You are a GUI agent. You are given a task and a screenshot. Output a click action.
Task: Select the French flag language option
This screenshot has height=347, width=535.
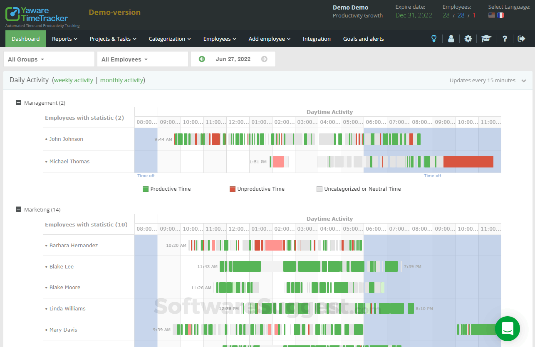coord(500,15)
